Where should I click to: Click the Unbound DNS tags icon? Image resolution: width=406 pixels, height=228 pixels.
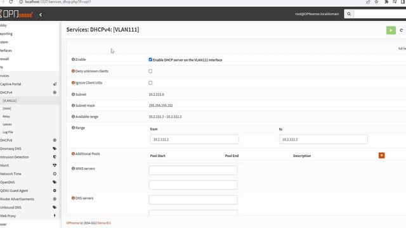pos(55,207)
